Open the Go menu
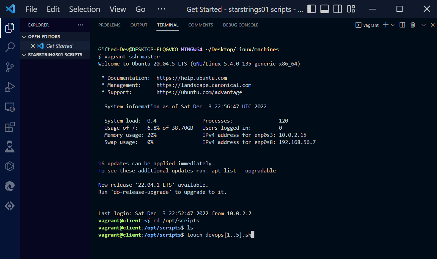The height and width of the screenshot is (259, 437). [x=140, y=9]
